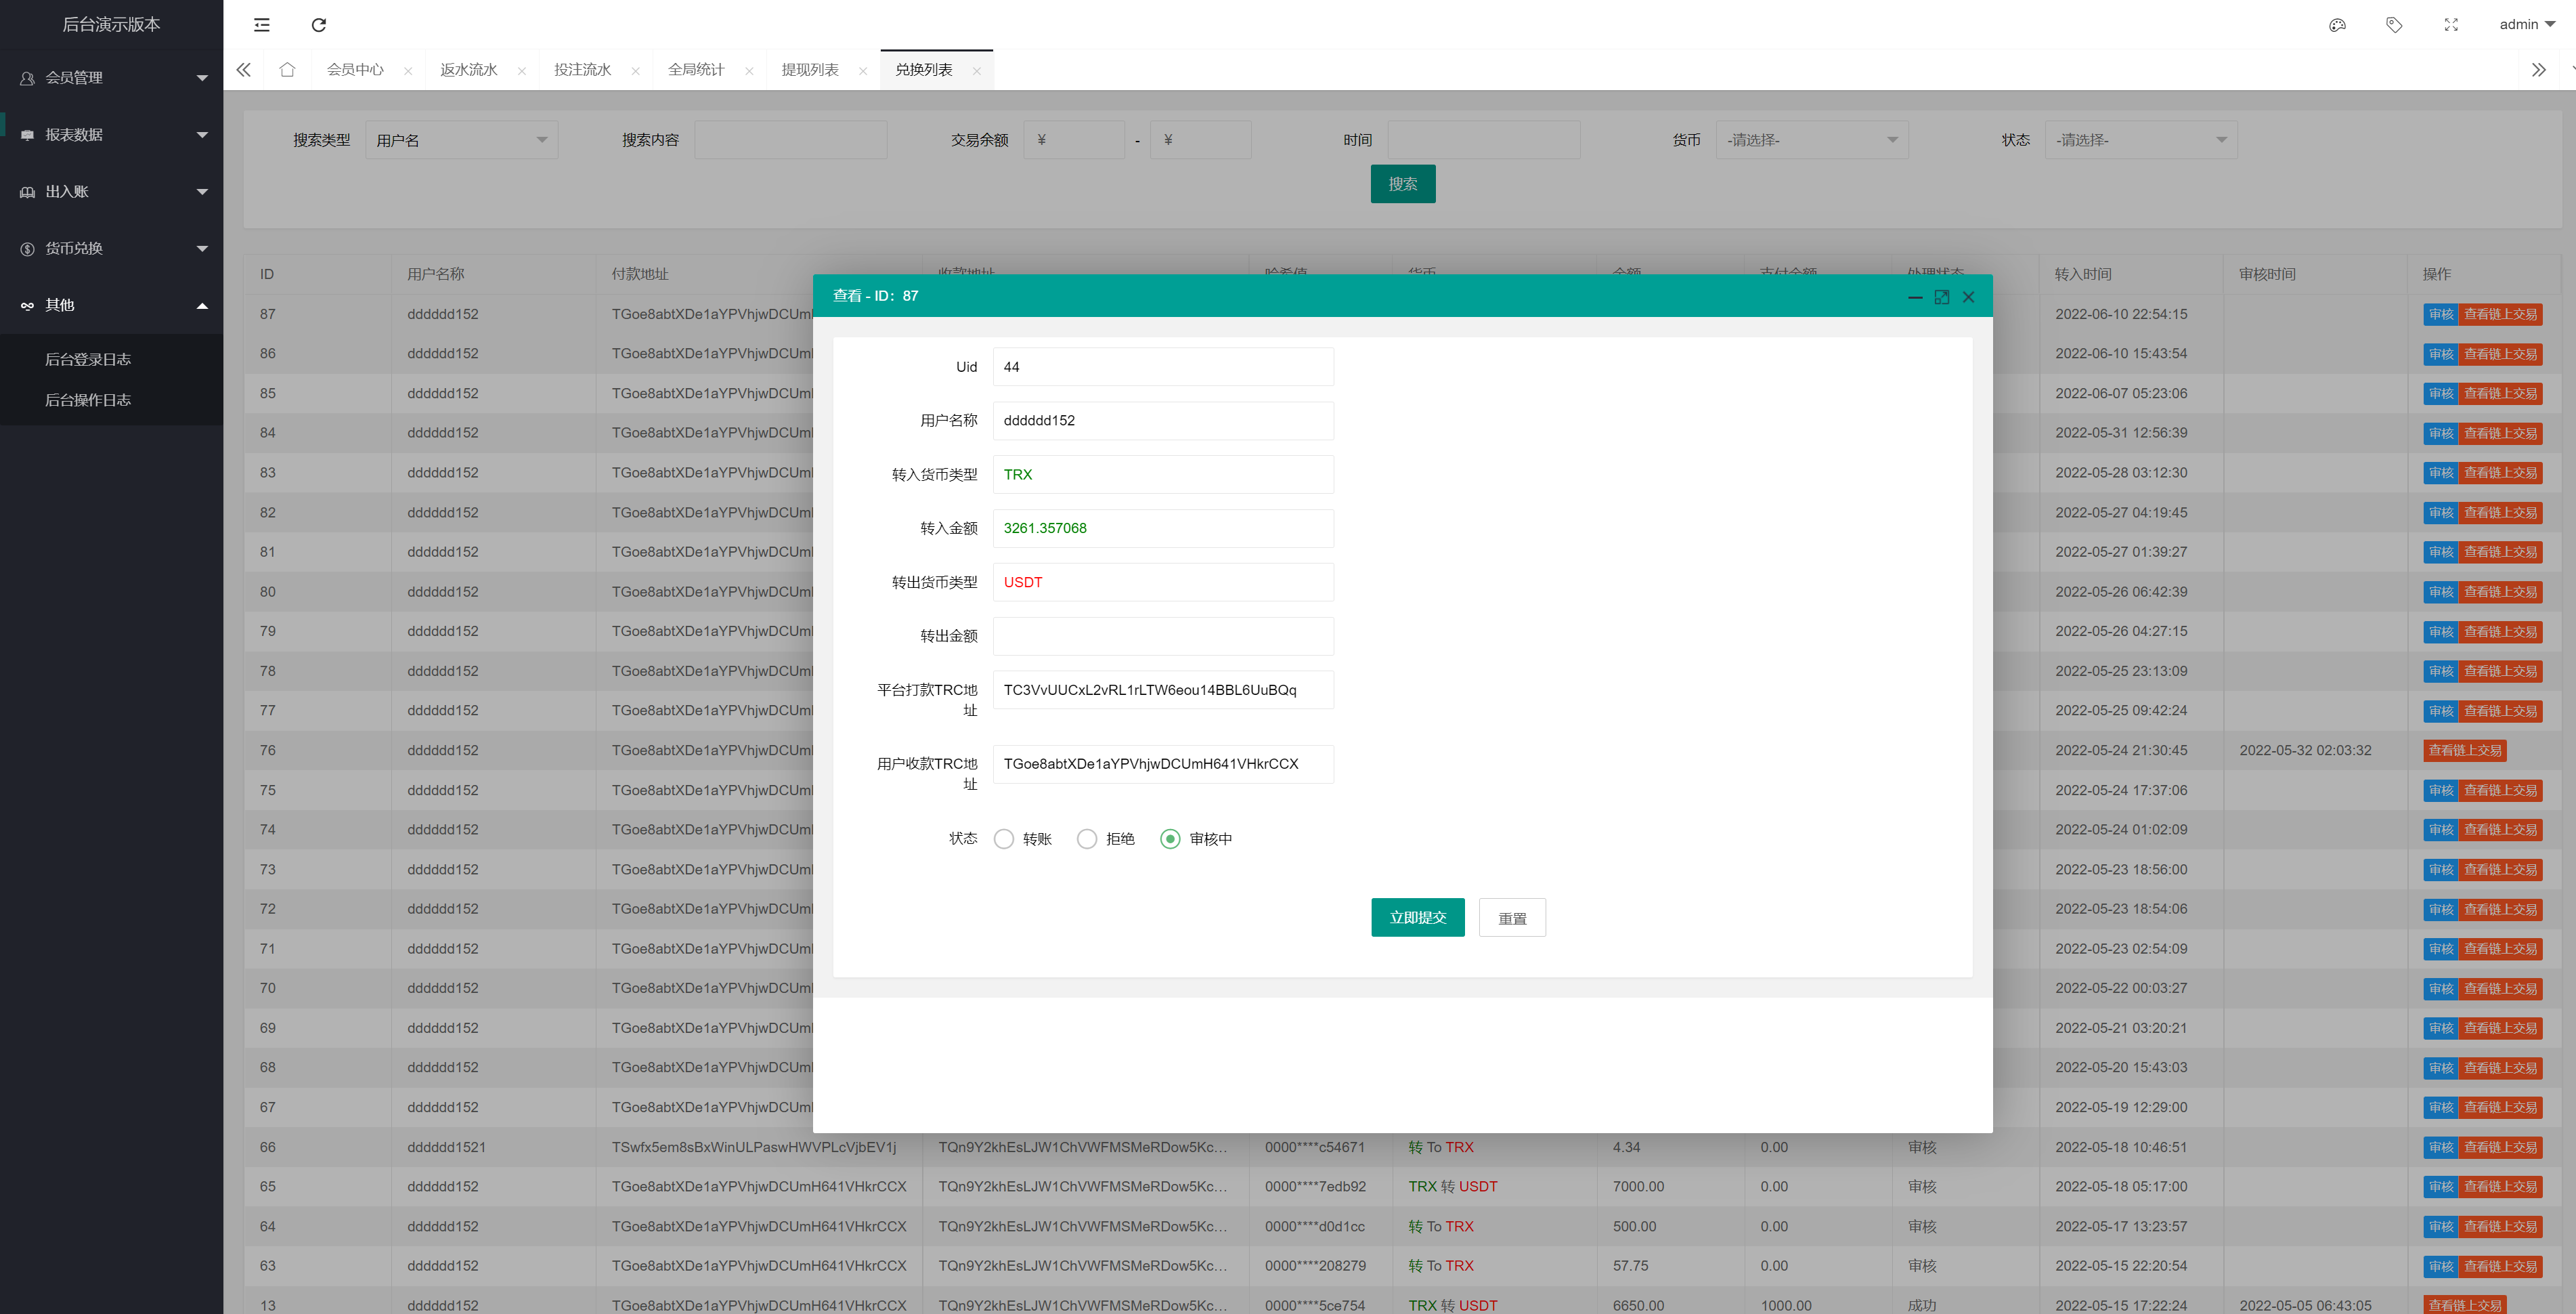Select the 转账 radio button option

tap(1001, 838)
